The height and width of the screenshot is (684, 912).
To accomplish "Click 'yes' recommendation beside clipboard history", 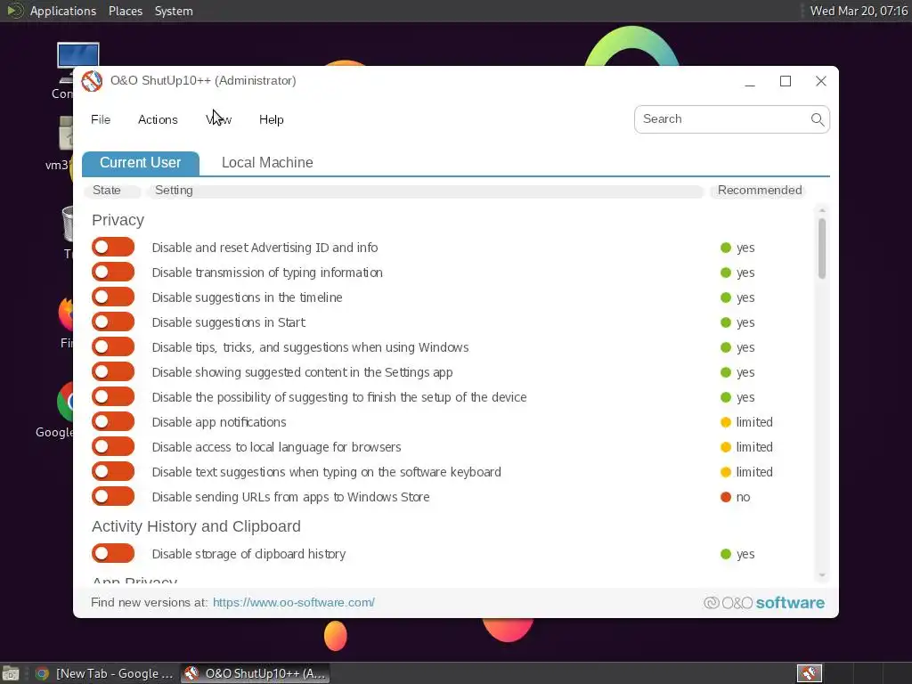I will click(x=737, y=554).
